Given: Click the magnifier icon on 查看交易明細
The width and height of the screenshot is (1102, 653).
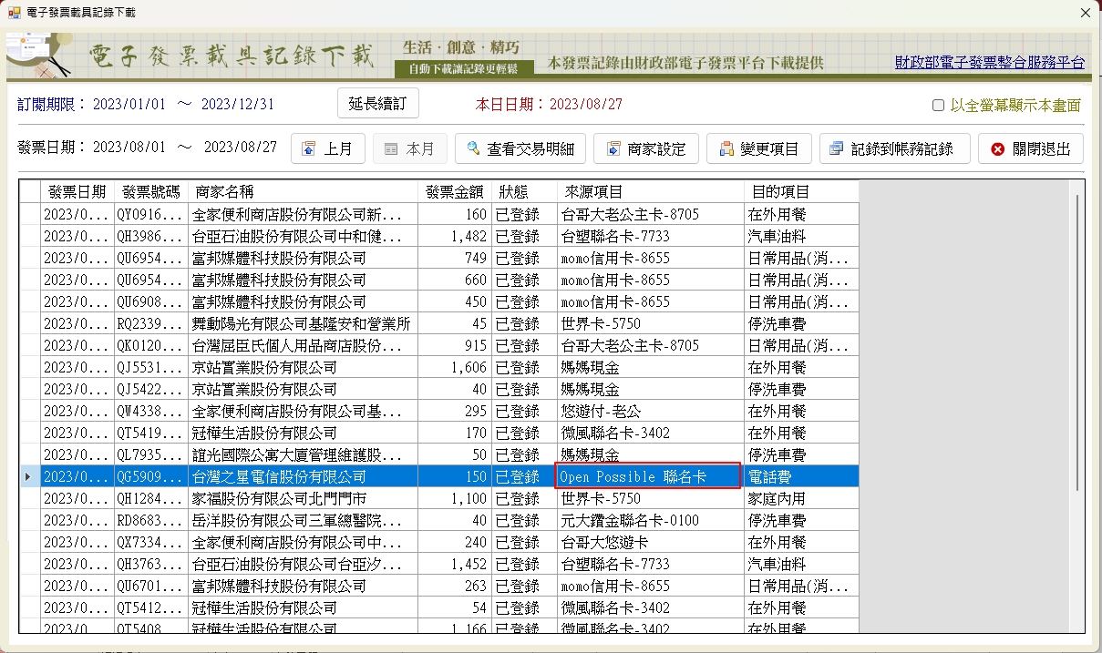Looking at the screenshot, I should coord(474,149).
